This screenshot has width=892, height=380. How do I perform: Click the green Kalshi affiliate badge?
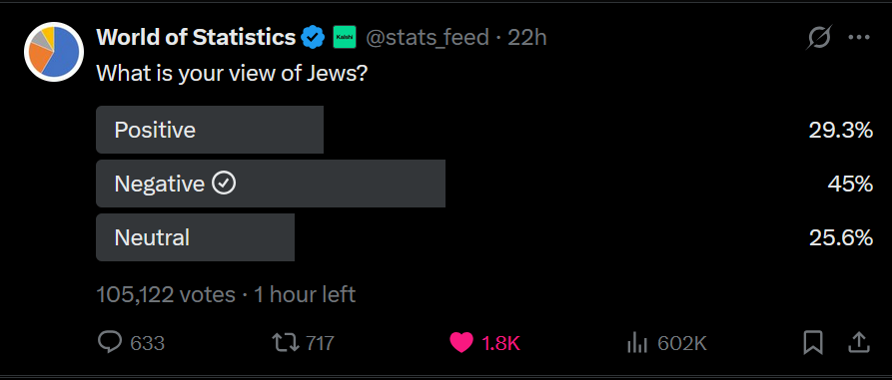pyautogui.click(x=345, y=38)
